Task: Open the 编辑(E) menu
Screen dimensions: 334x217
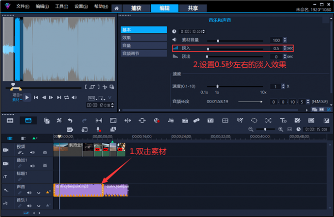Action: click(x=42, y=6)
